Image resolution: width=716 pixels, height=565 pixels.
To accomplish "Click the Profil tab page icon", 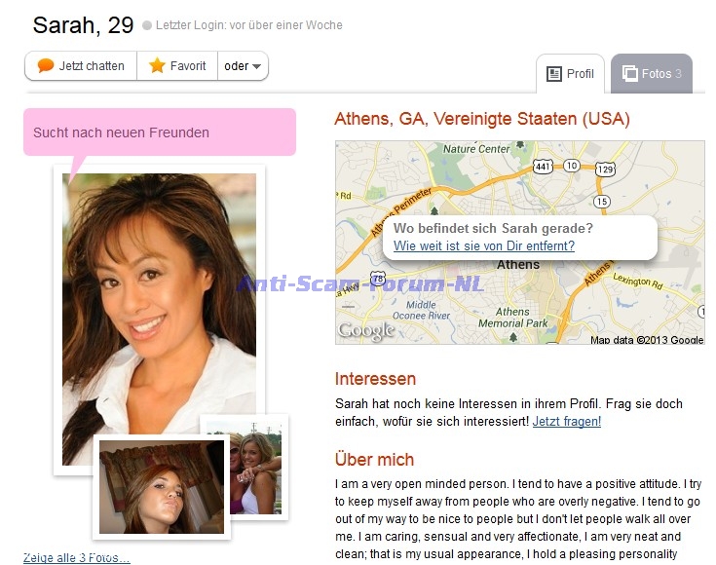I will (554, 73).
